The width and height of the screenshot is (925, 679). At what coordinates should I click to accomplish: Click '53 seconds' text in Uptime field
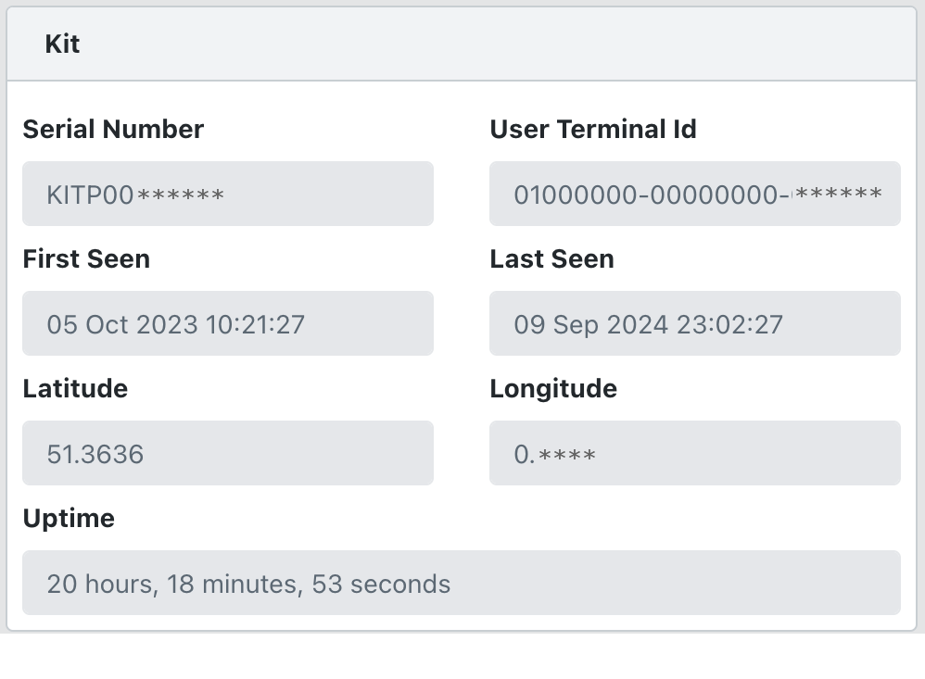[381, 584]
